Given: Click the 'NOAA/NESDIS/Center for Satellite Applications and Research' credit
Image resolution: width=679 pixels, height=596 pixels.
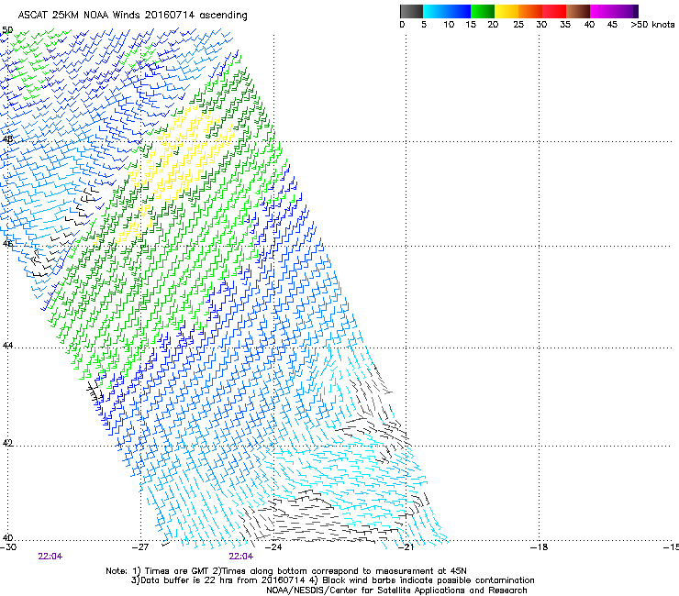Looking at the screenshot, I should 396,590.
